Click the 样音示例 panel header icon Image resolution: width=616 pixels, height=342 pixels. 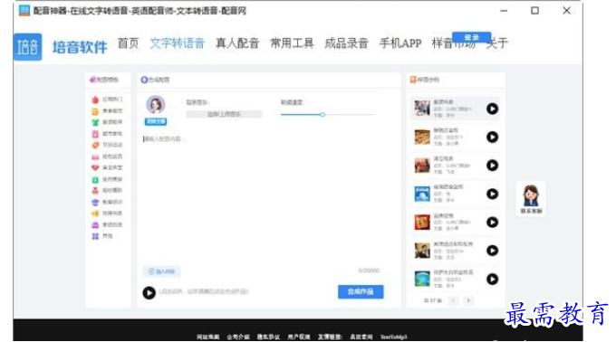click(413, 80)
